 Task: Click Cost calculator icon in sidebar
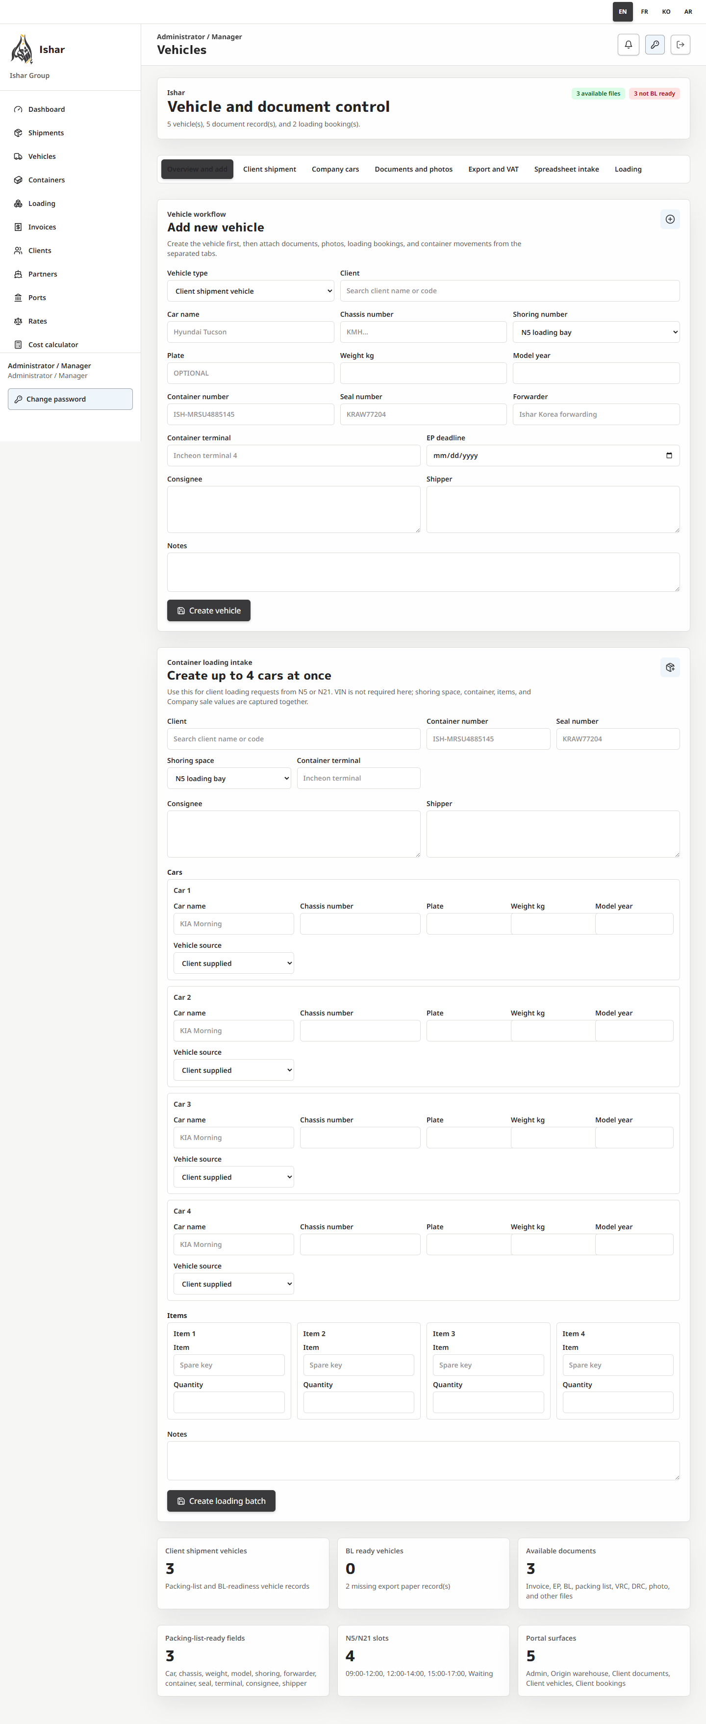click(18, 345)
